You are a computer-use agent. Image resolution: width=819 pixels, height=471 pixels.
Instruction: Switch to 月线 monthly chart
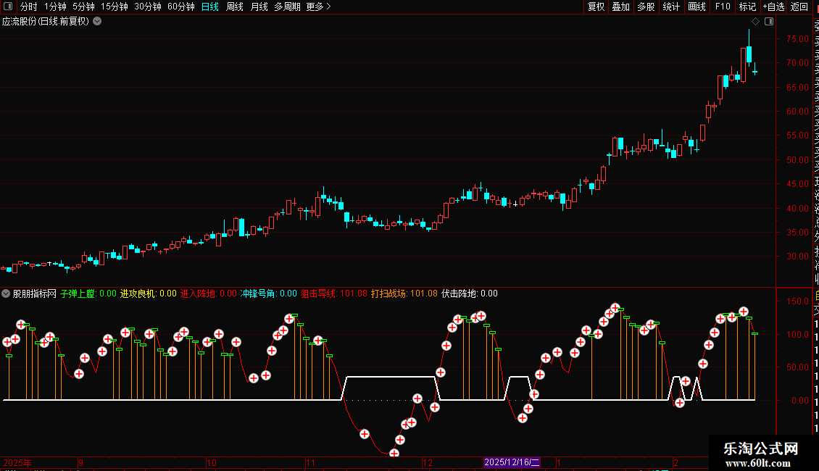coord(259,7)
